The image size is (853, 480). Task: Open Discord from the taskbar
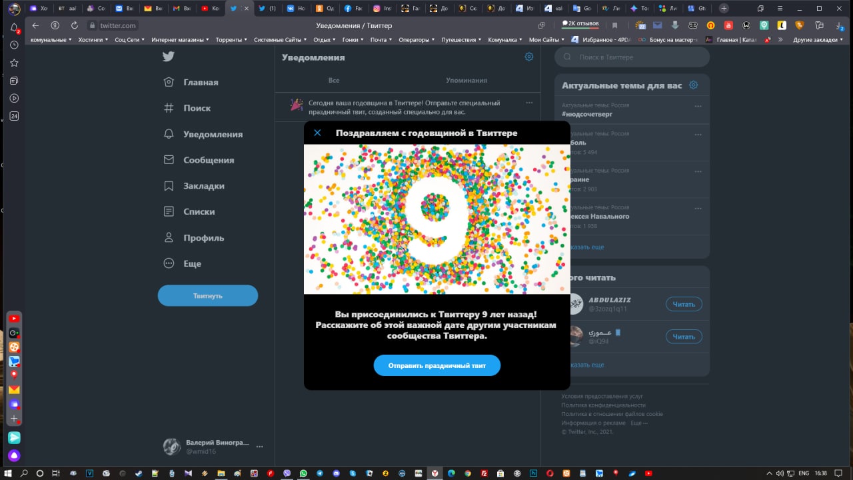click(336, 473)
